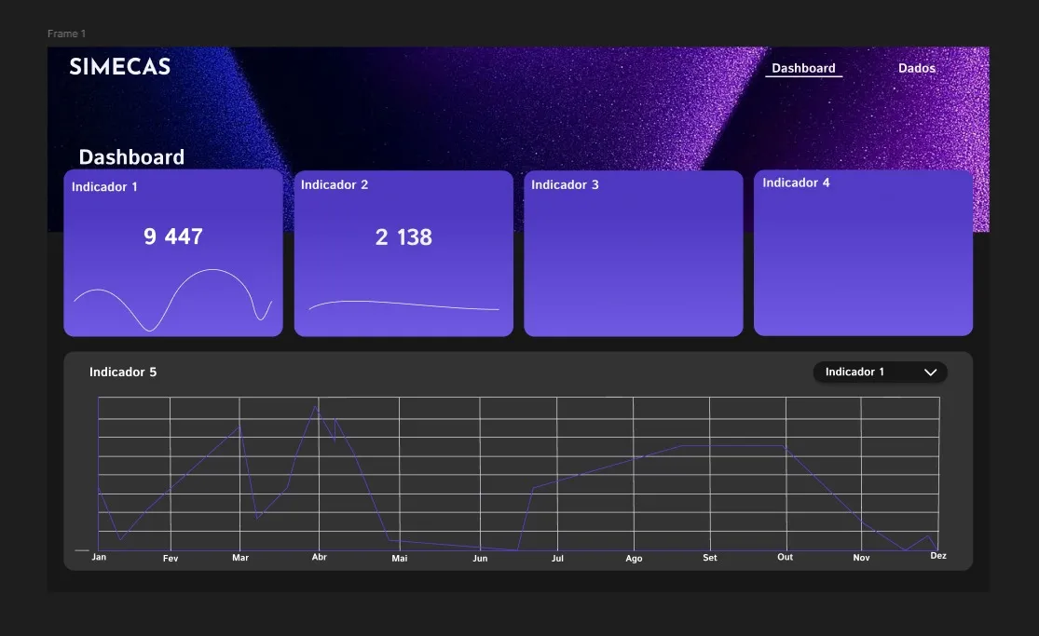The image size is (1039, 636).
Task: Switch to the Dados navigation tab
Action: [x=916, y=68]
